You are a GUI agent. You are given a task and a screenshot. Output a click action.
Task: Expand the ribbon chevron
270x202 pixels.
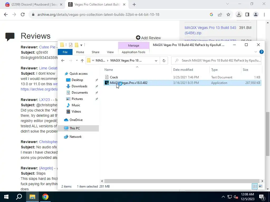pos(256,52)
